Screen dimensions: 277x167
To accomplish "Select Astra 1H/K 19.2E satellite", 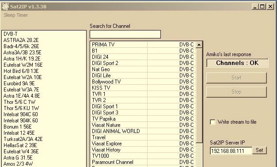I will point(44,58).
